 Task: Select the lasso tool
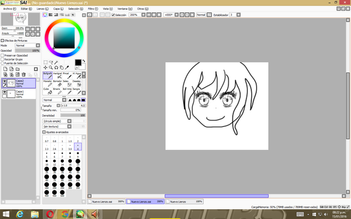(x=51, y=62)
